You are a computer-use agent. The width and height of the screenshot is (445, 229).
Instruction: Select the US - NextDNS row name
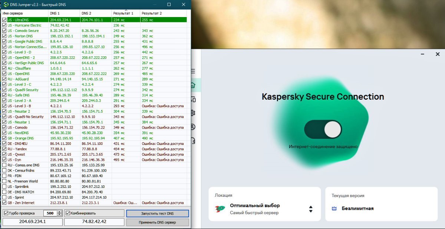18,133
